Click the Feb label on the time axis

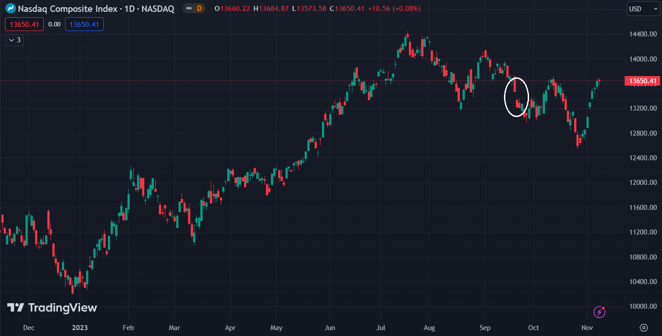click(128, 328)
